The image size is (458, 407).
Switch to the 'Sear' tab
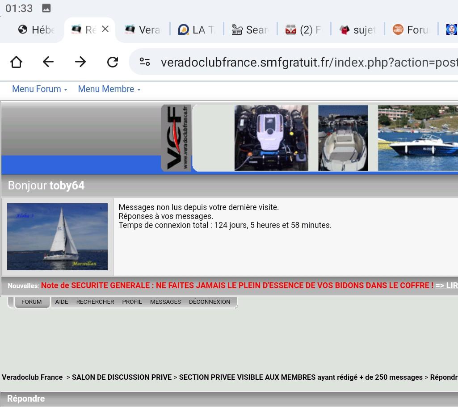(x=250, y=30)
